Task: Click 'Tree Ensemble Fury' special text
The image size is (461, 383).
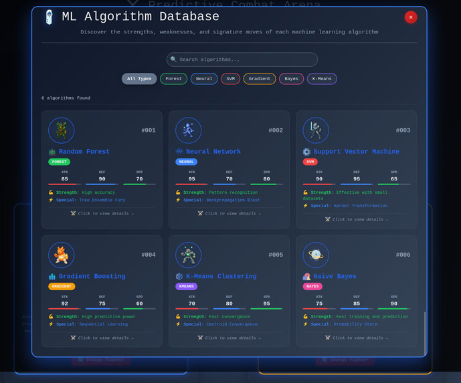Action: tap(102, 200)
